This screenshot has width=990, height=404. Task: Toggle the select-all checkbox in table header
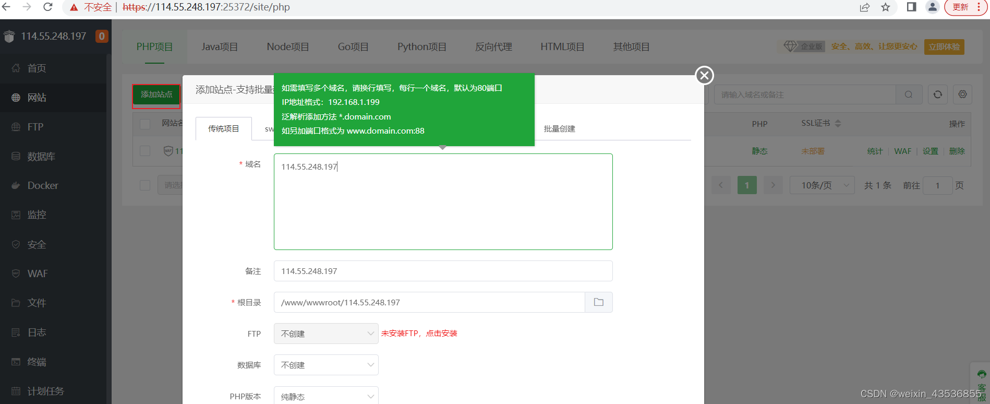point(145,124)
